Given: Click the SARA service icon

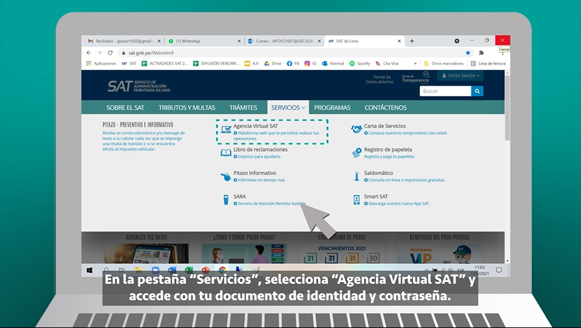Looking at the screenshot, I should [226, 200].
